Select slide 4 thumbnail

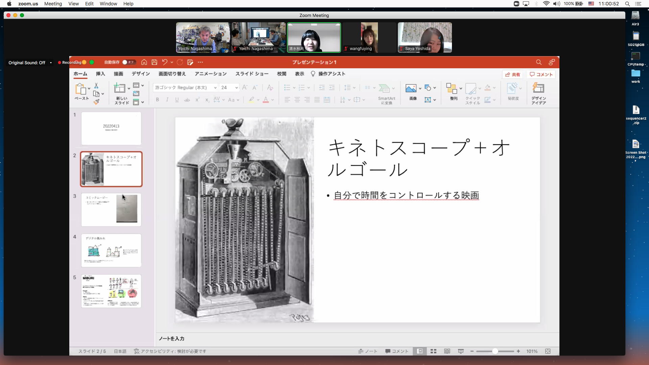[111, 250]
